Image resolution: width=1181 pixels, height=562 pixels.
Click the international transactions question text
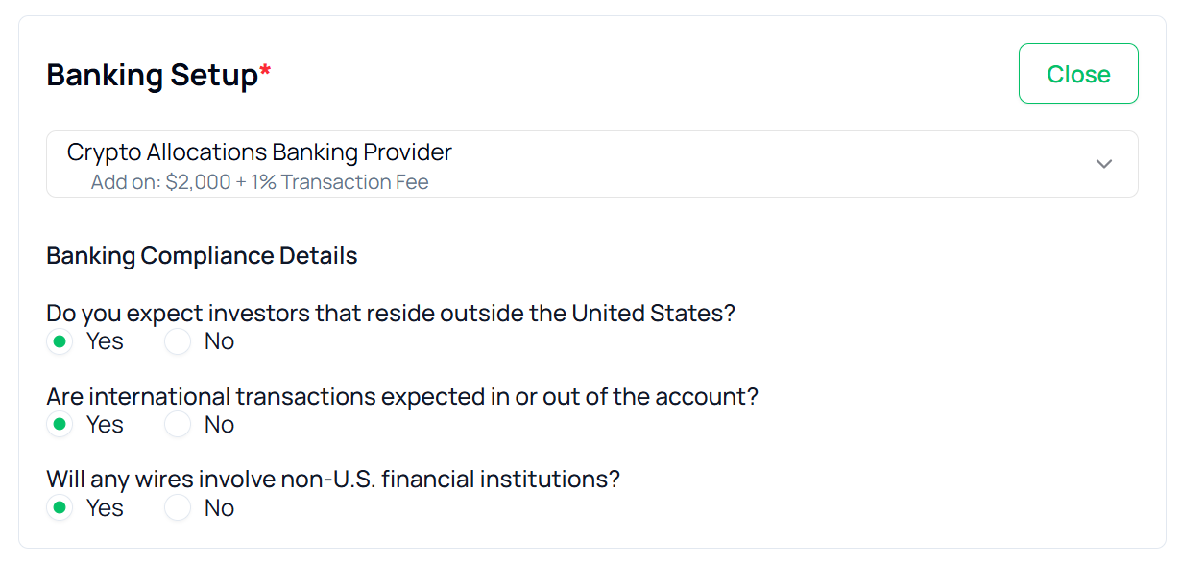point(401,397)
